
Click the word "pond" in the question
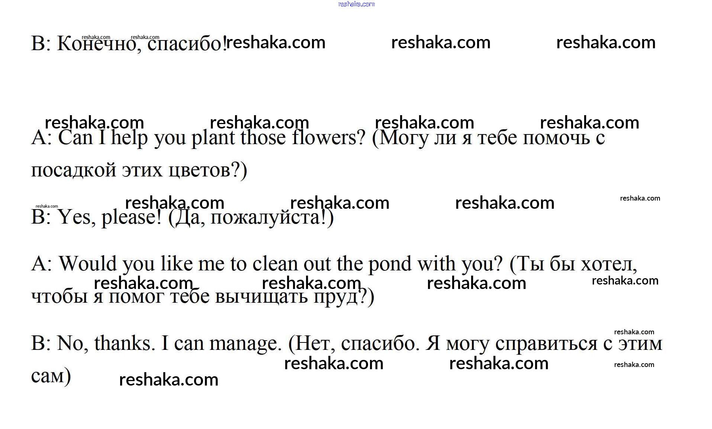(390, 264)
